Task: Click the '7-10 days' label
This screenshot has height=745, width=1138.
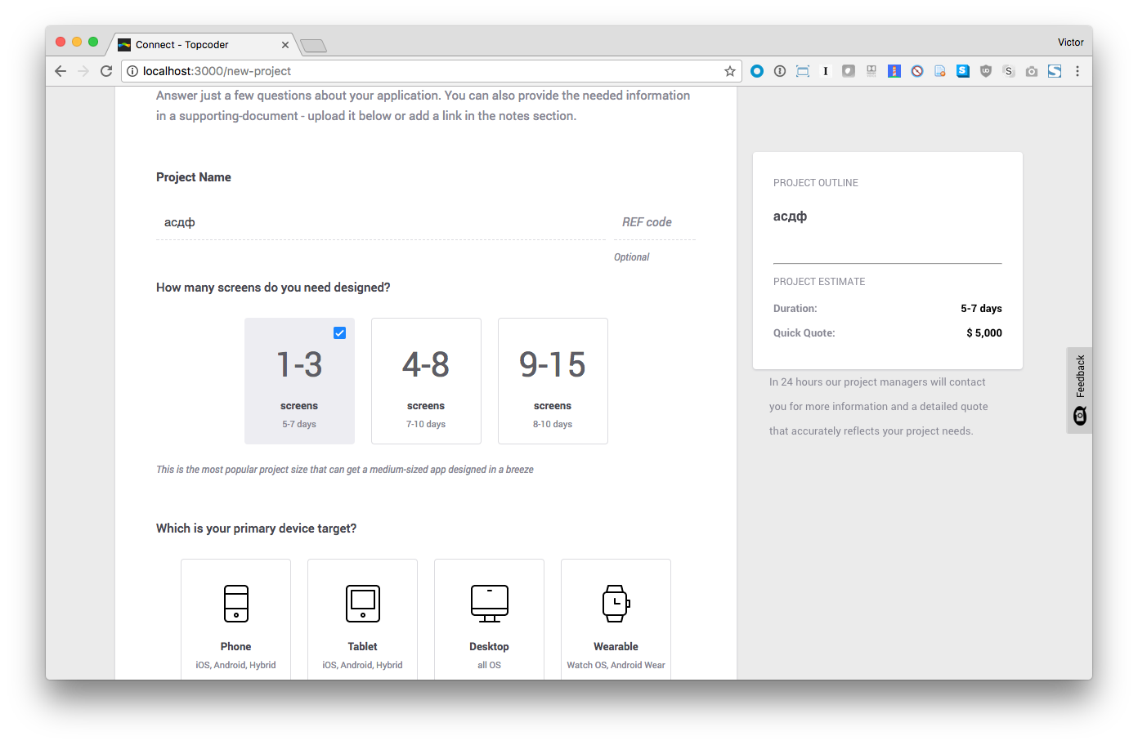Action: (x=426, y=424)
